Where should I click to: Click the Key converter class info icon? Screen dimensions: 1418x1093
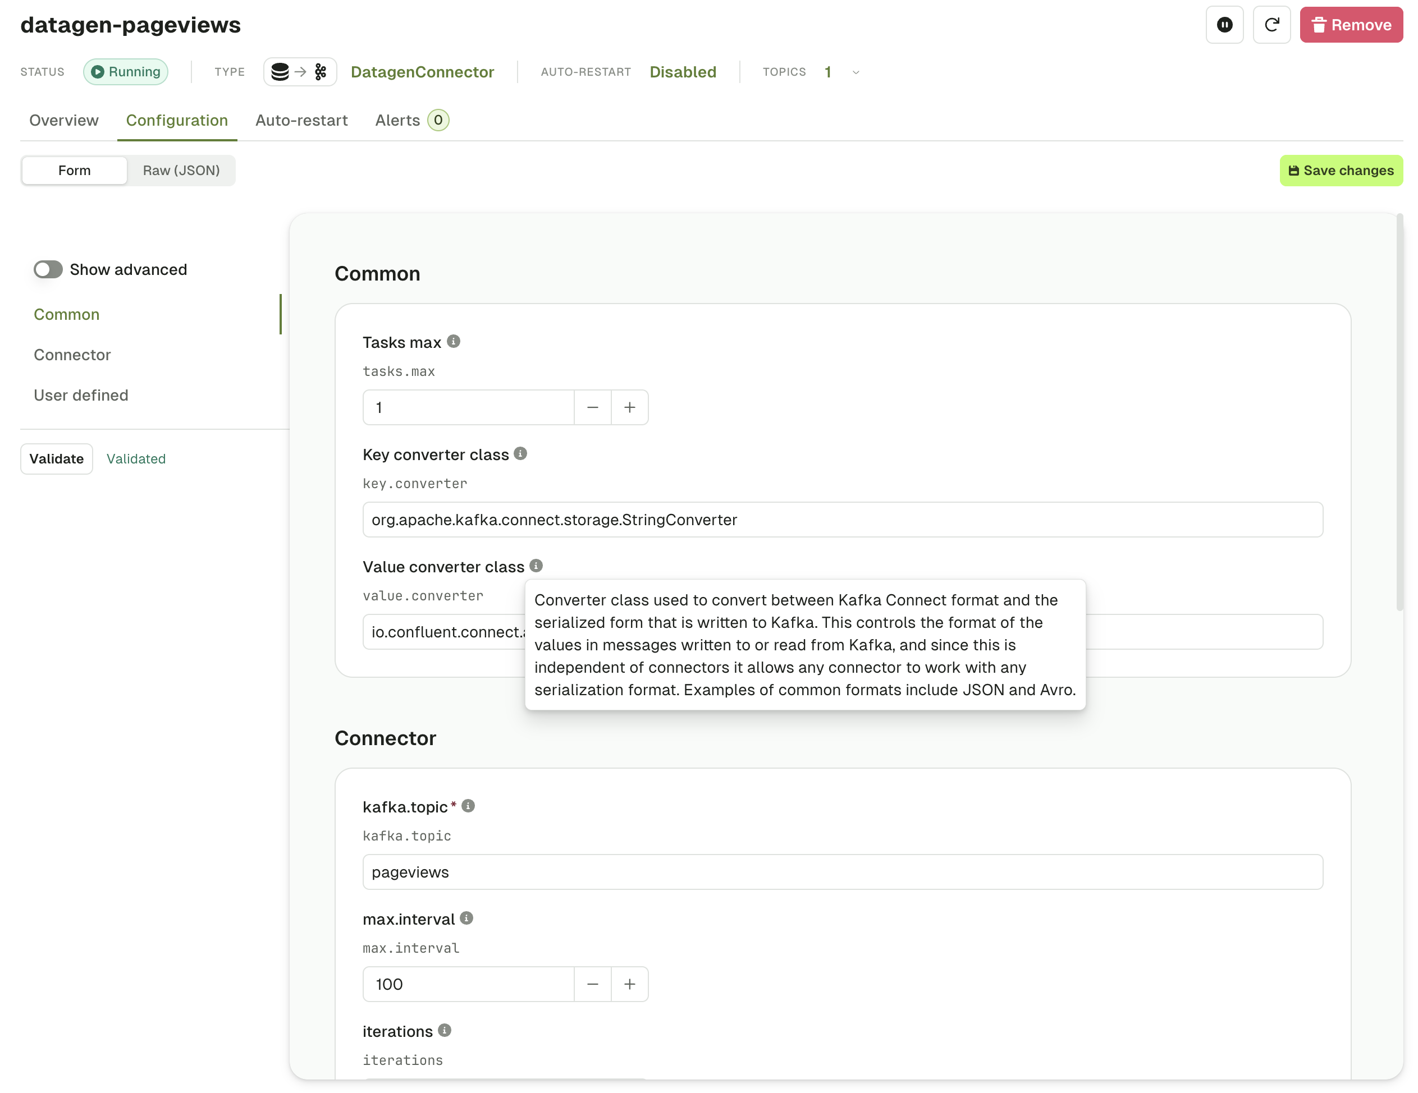(x=520, y=454)
